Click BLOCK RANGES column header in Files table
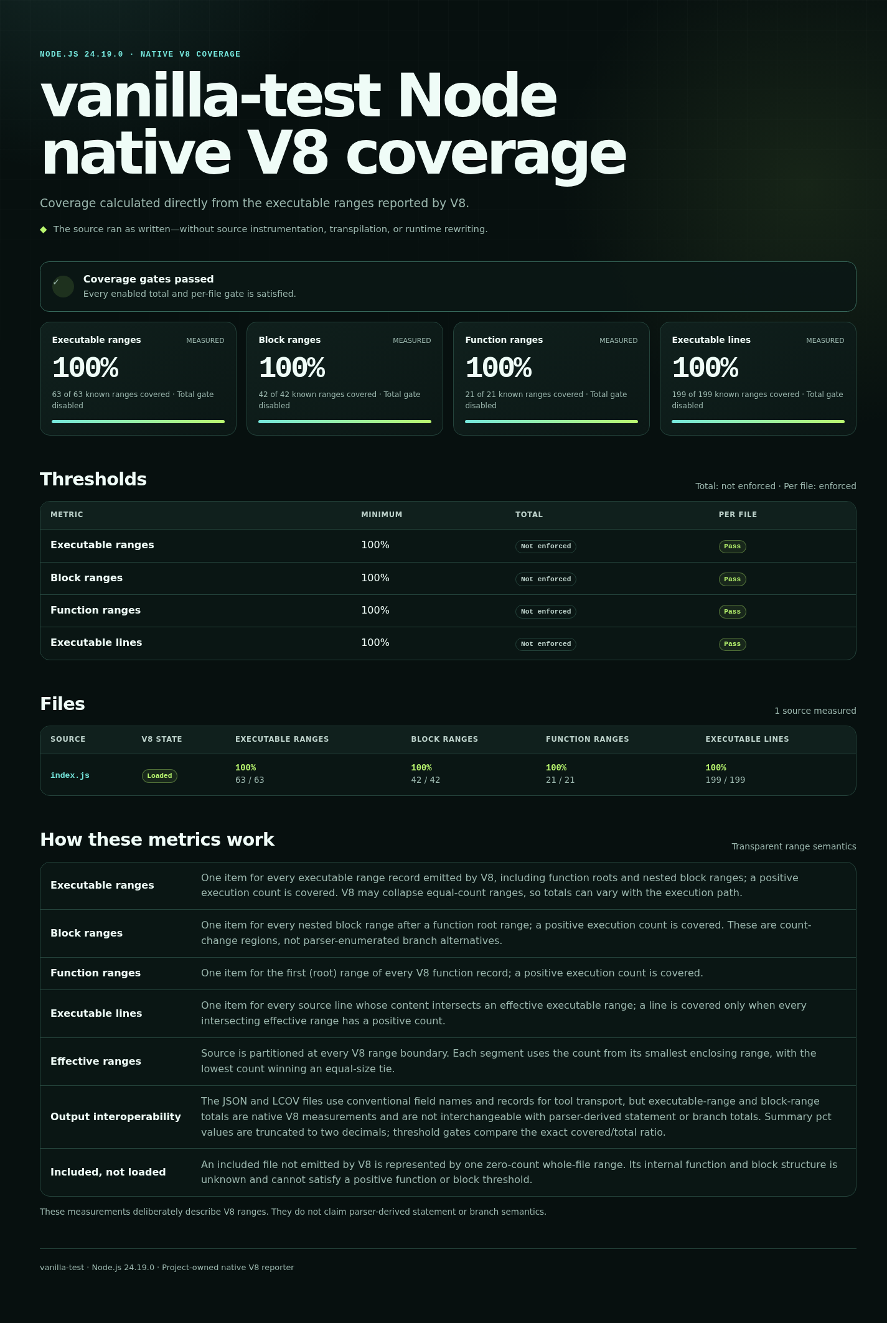This screenshot has height=1323, width=887. click(444, 739)
